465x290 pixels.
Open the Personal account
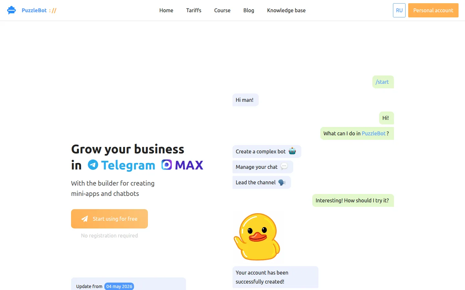433,10
